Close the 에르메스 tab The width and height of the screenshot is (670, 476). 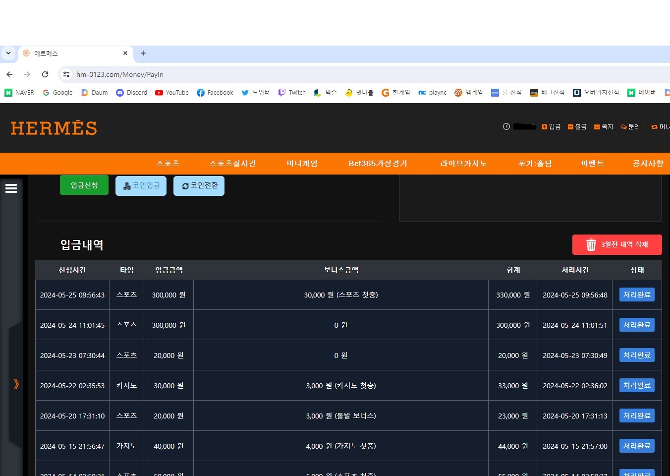click(125, 53)
